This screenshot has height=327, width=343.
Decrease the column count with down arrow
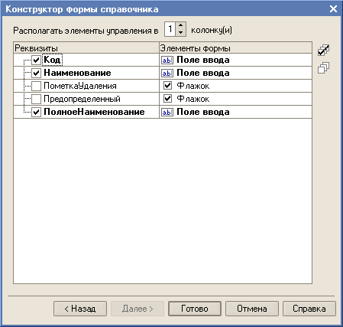tap(180, 32)
